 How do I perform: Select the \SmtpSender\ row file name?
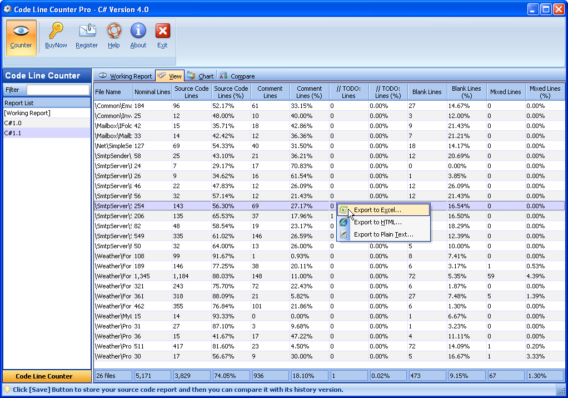click(x=113, y=156)
